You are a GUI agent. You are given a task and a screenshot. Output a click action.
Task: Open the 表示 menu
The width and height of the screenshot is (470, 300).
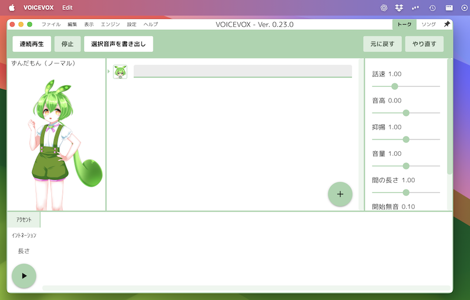tap(89, 25)
